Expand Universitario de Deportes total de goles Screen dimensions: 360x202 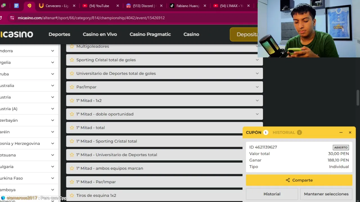(257, 74)
